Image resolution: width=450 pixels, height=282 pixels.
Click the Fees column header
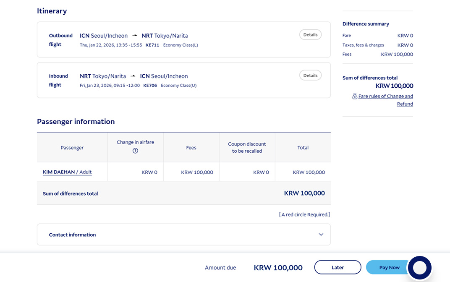[x=191, y=147]
